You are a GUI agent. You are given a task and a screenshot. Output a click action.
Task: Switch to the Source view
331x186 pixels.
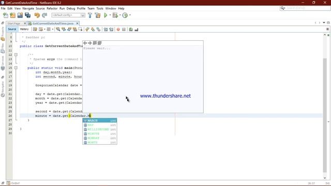pos(12,29)
